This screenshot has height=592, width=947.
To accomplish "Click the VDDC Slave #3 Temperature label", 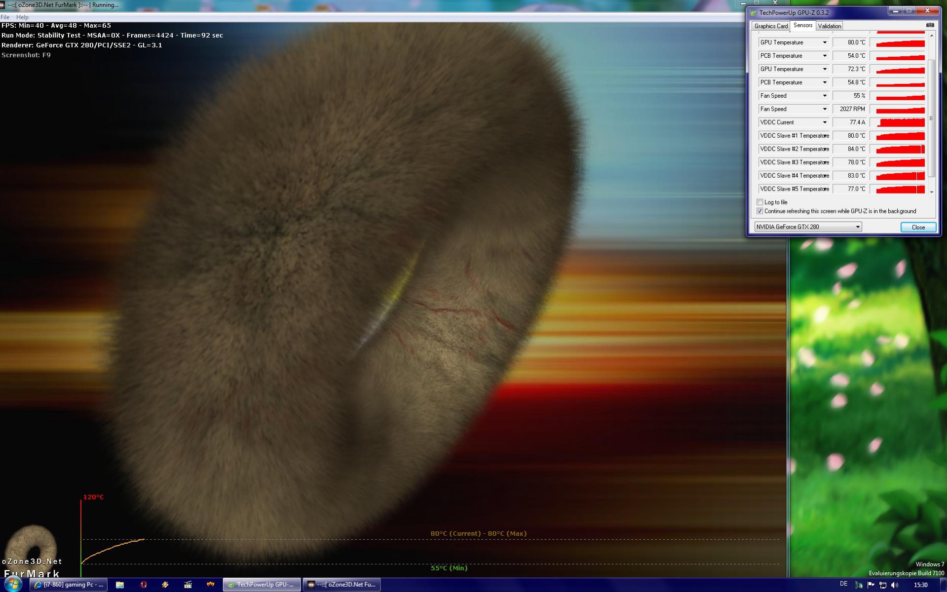I will tap(794, 162).
